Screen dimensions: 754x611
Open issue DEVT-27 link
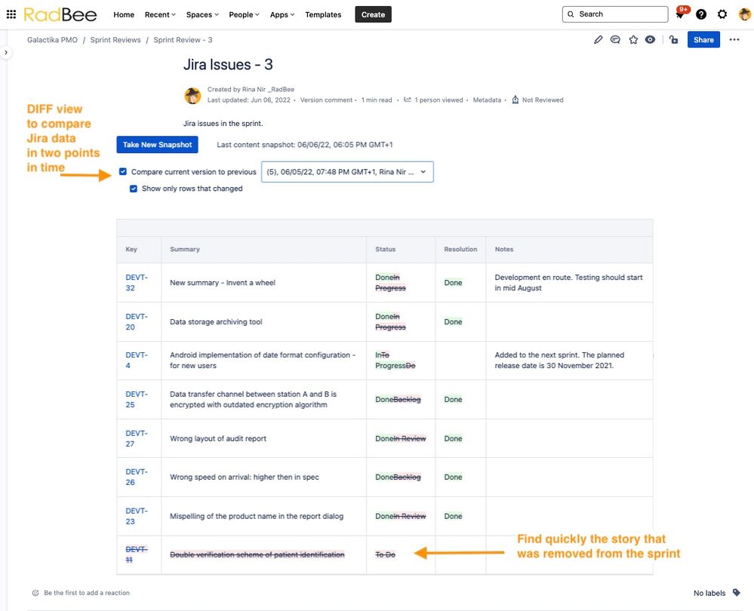point(137,438)
